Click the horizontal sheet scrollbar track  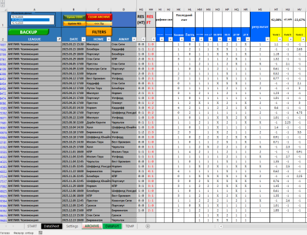265,226
